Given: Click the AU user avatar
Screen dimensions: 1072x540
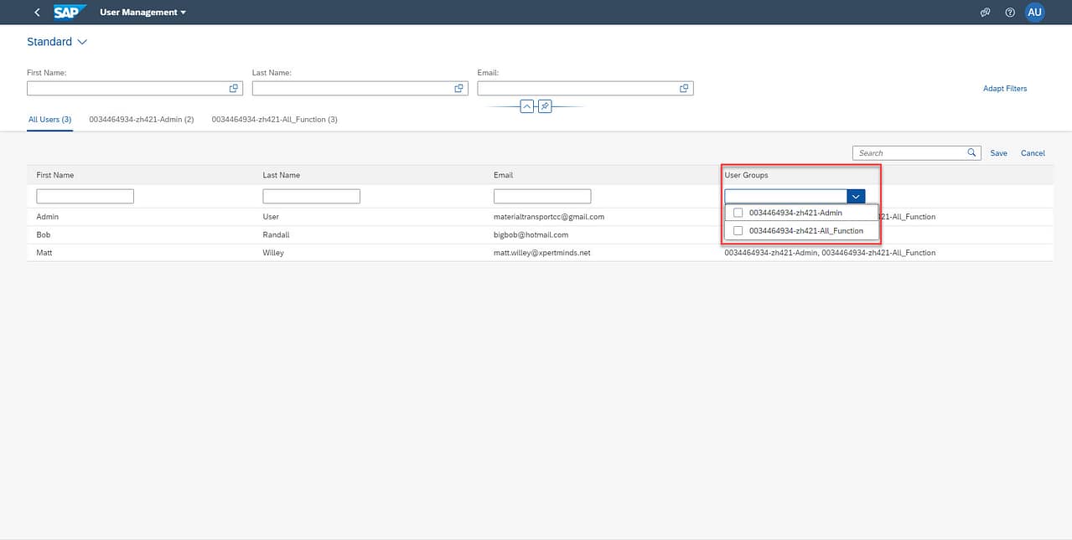Looking at the screenshot, I should point(1034,12).
